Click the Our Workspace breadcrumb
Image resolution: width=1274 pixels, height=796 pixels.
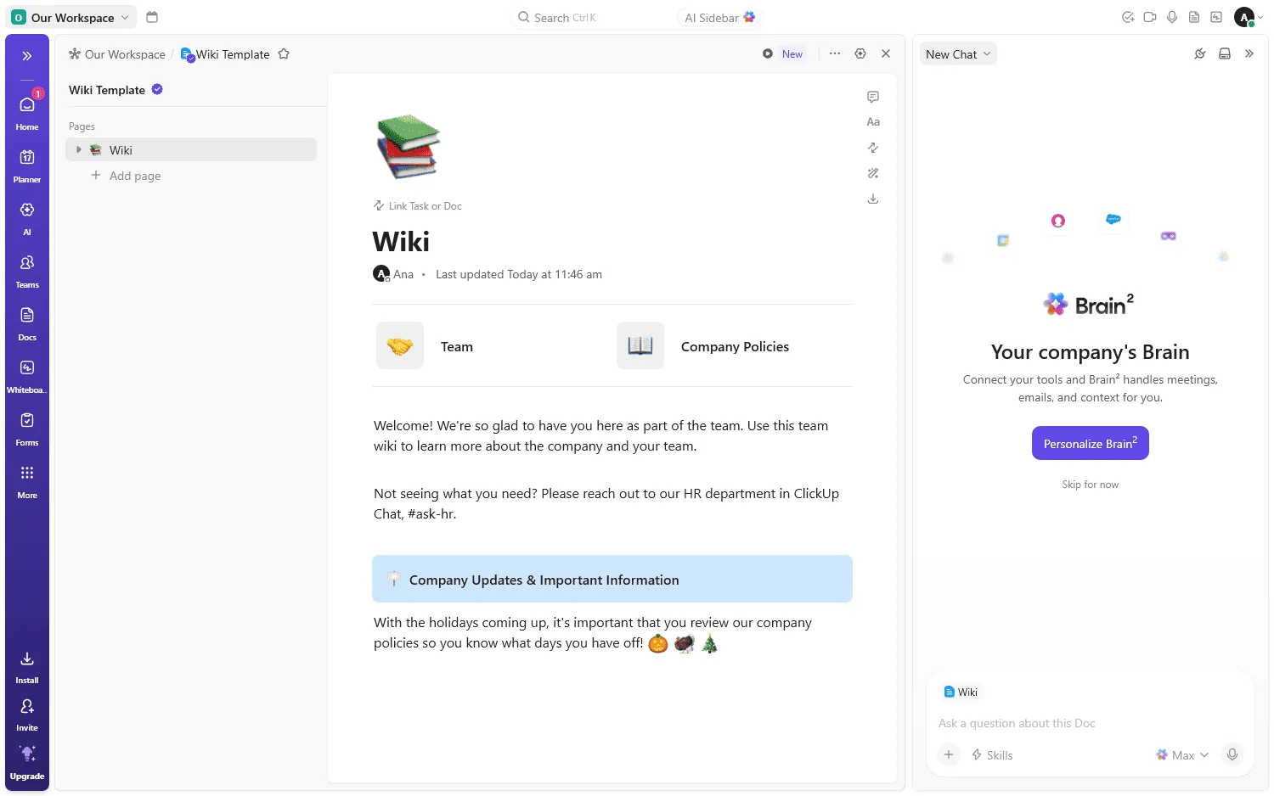[x=117, y=54]
